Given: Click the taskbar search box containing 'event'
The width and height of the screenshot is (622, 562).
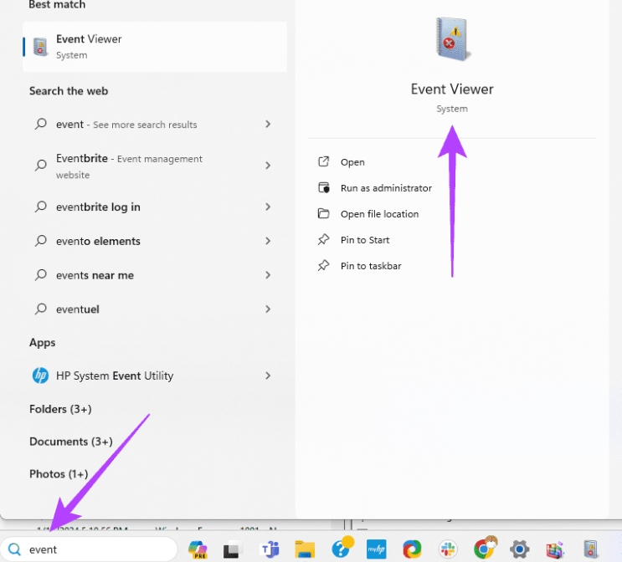Looking at the screenshot, I should click(89, 549).
